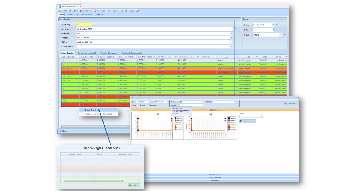The width and height of the screenshot is (339, 191).
Task: Click the Regra column header in Histórico dialog
Action: (x=99, y=154)
